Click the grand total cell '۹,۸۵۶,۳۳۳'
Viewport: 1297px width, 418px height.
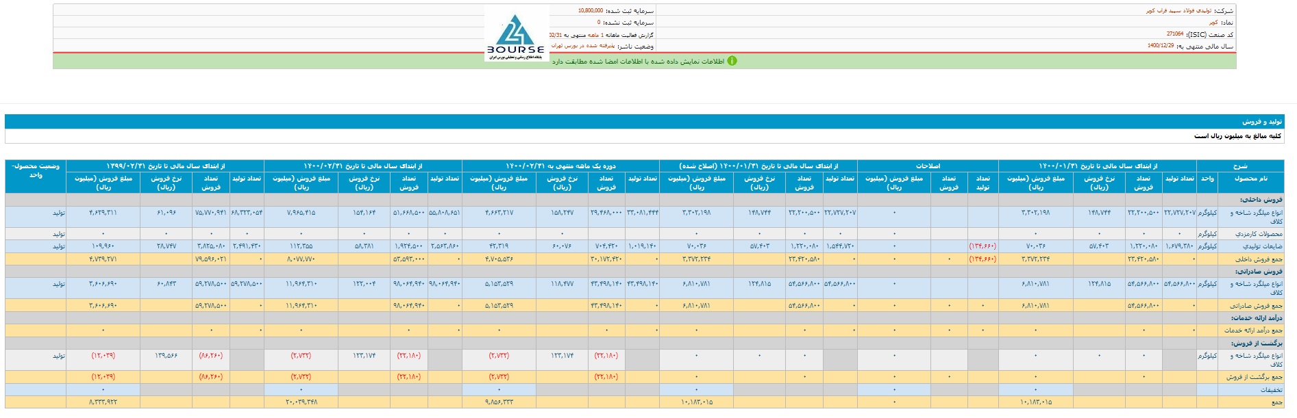(499, 402)
